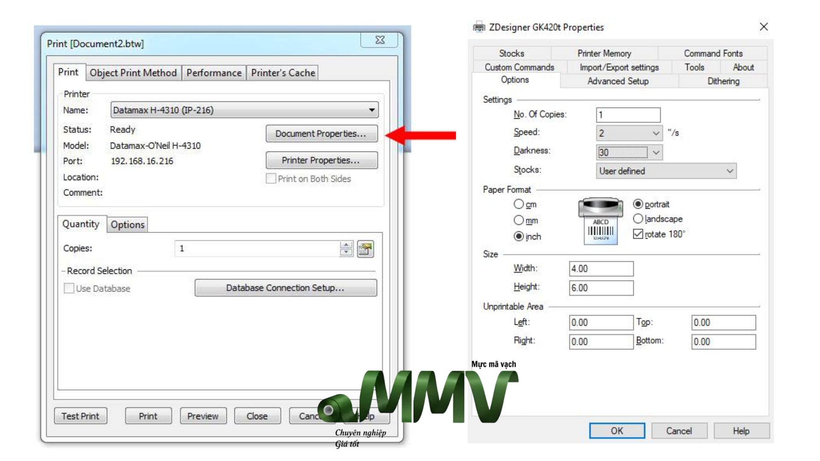The image size is (820, 461).
Task: Open the Speed dropdown
Action: tap(629, 133)
